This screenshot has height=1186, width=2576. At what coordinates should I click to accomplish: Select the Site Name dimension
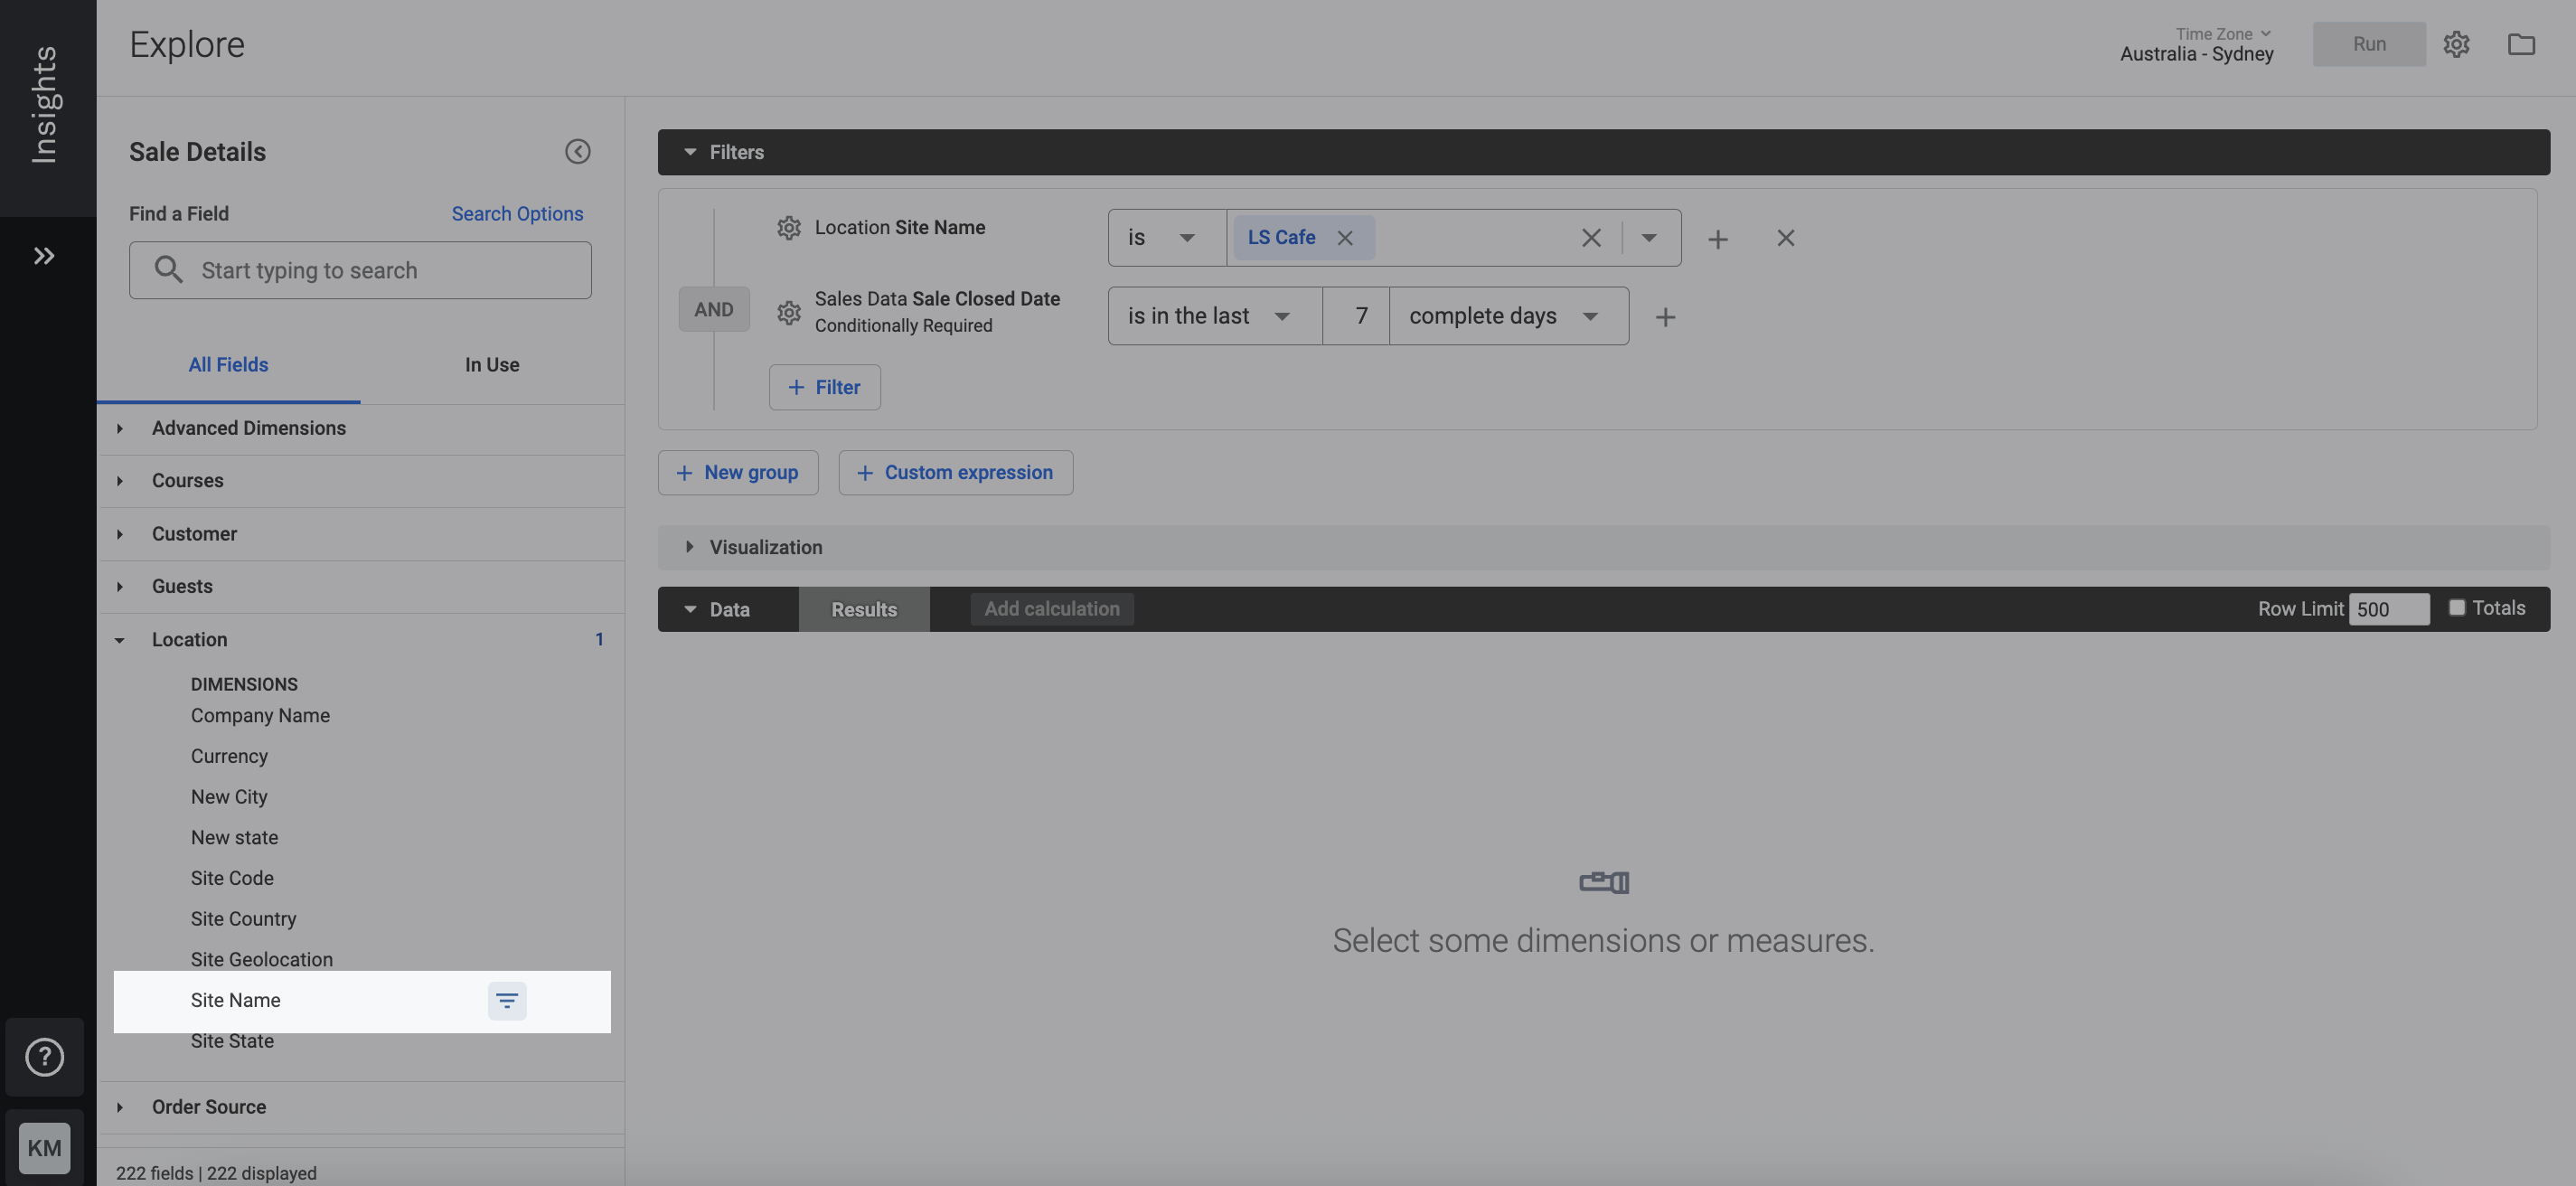pyautogui.click(x=235, y=1001)
